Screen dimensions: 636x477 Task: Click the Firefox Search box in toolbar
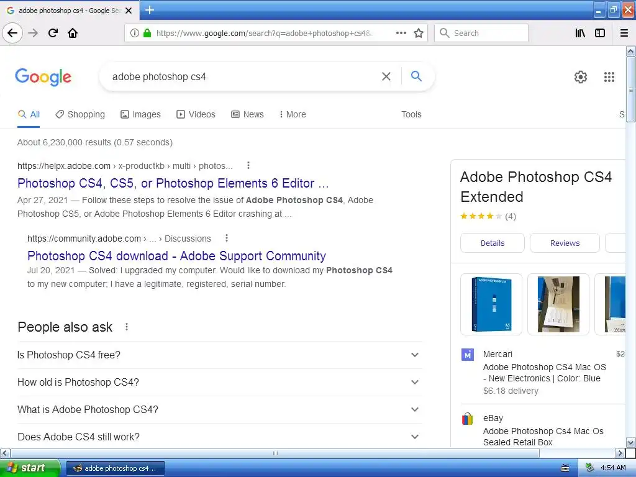pos(481,33)
